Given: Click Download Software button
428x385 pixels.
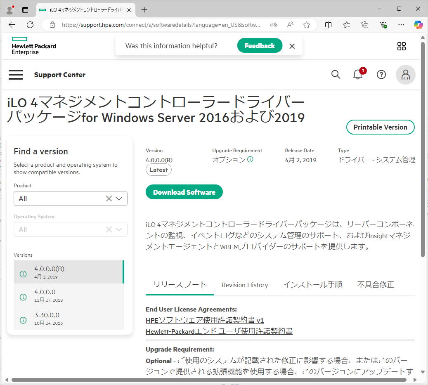Looking at the screenshot, I should (x=184, y=192).
